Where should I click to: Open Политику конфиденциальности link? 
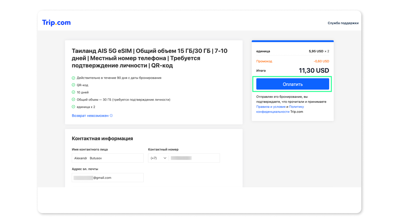pyautogui.click(x=280, y=109)
